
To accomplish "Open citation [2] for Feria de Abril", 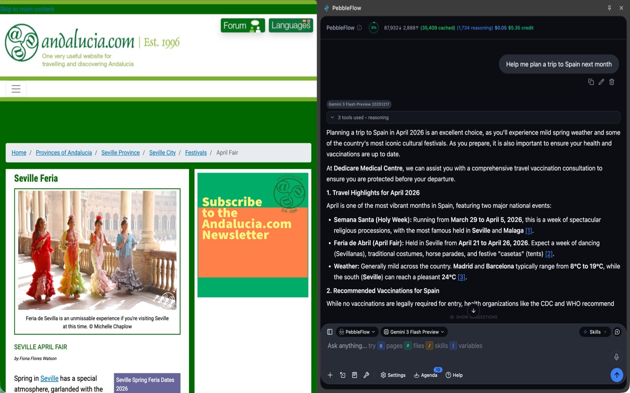I will [x=549, y=254].
